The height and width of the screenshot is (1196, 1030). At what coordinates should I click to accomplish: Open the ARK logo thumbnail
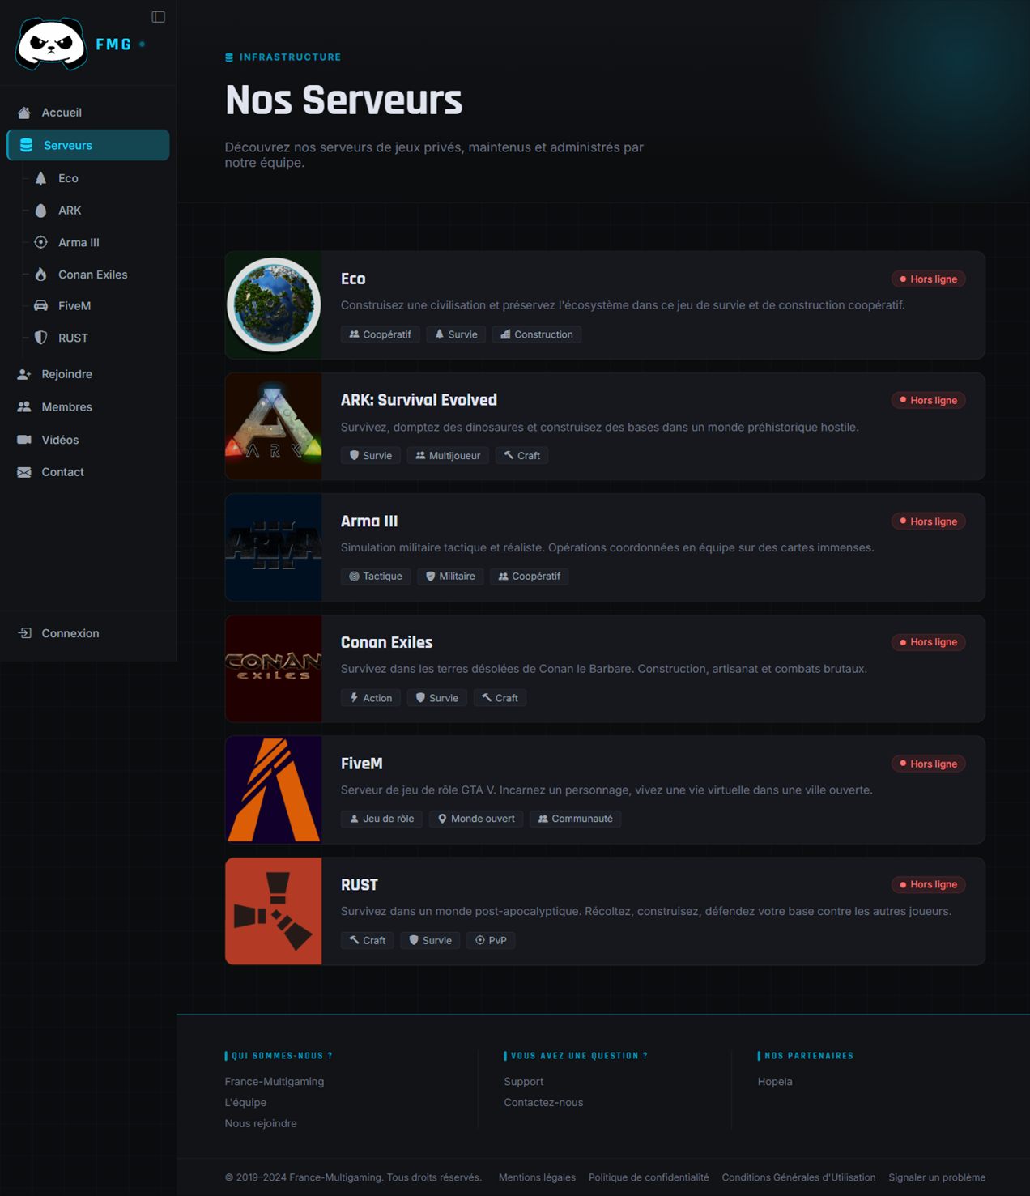pos(274,427)
